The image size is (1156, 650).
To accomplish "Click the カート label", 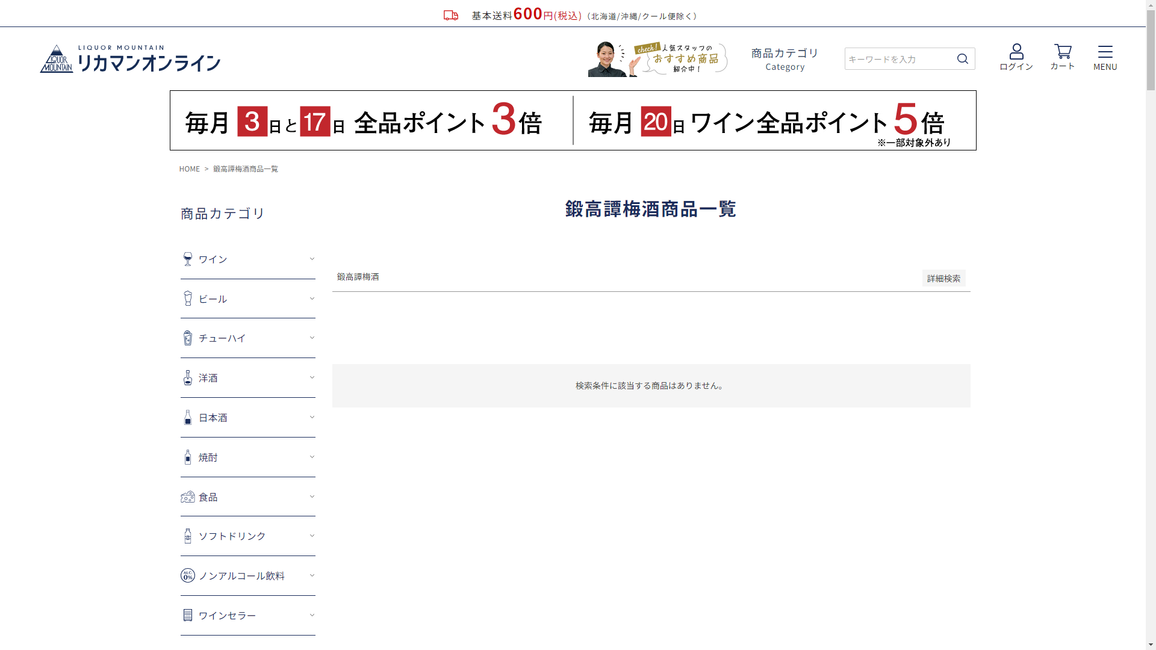I will click(x=1063, y=66).
